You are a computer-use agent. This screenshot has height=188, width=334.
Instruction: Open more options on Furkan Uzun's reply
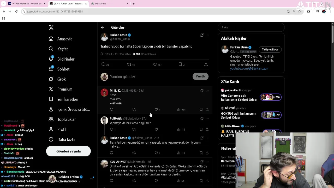(x=207, y=138)
